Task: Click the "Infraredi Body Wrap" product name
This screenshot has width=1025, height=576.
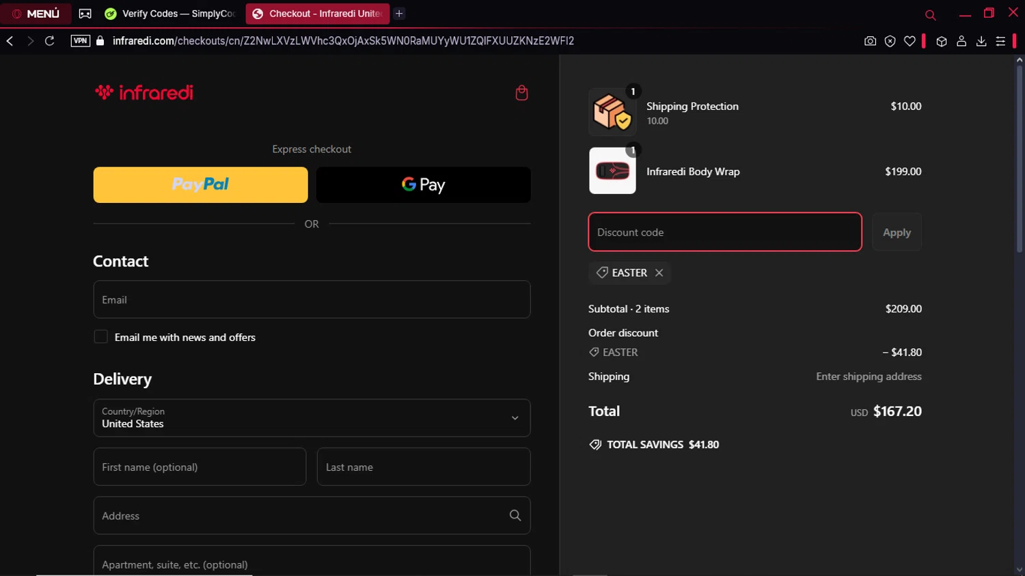Action: click(x=693, y=172)
